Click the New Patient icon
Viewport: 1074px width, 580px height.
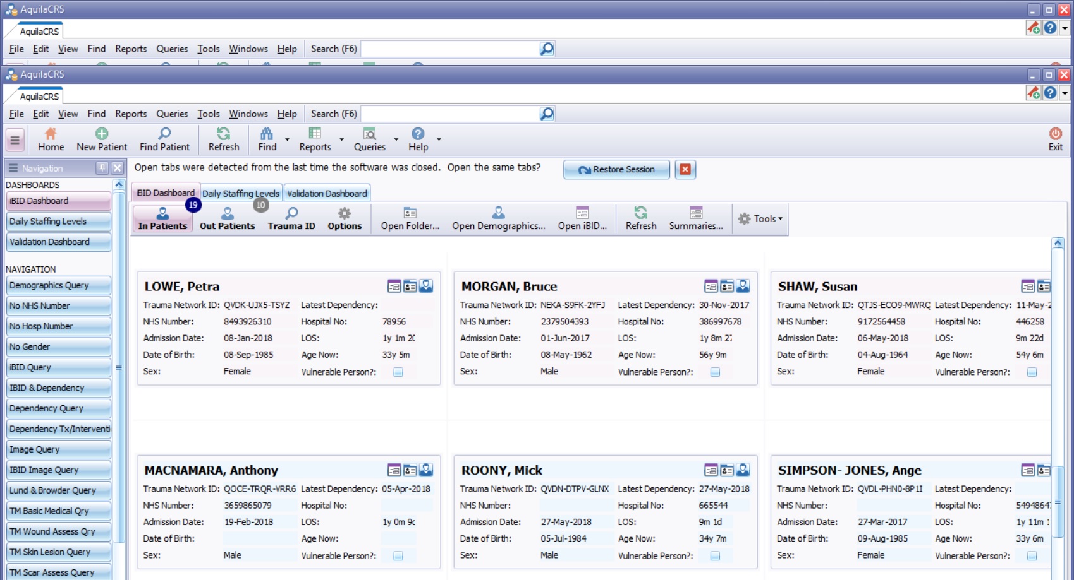pyautogui.click(x=102, y=139)
